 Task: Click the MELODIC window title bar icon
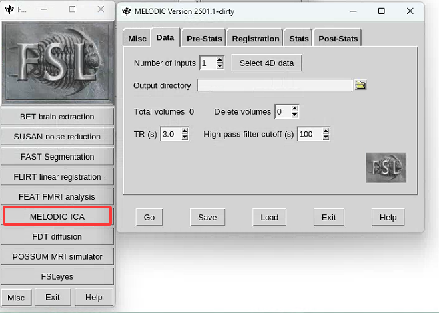pos(127,11)
